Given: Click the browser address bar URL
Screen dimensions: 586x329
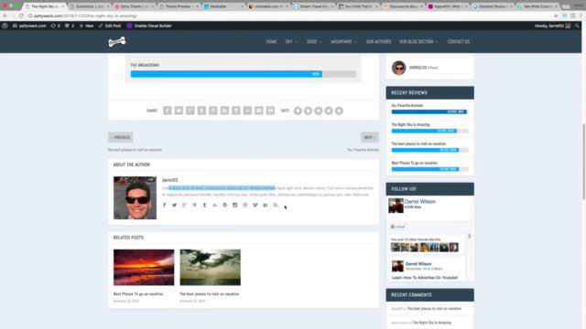Looking at the screenshot, I should tap(85, 16).
